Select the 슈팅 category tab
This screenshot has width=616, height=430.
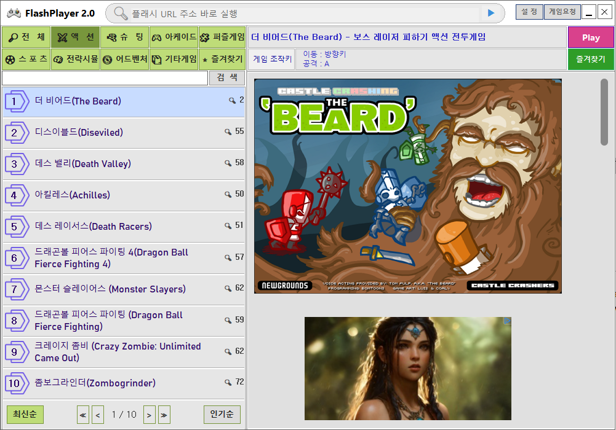point(124,37)
